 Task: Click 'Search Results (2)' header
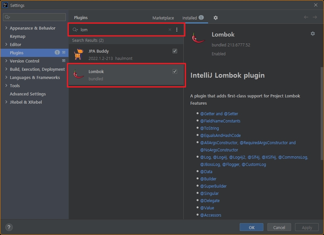tap(88, 40)
